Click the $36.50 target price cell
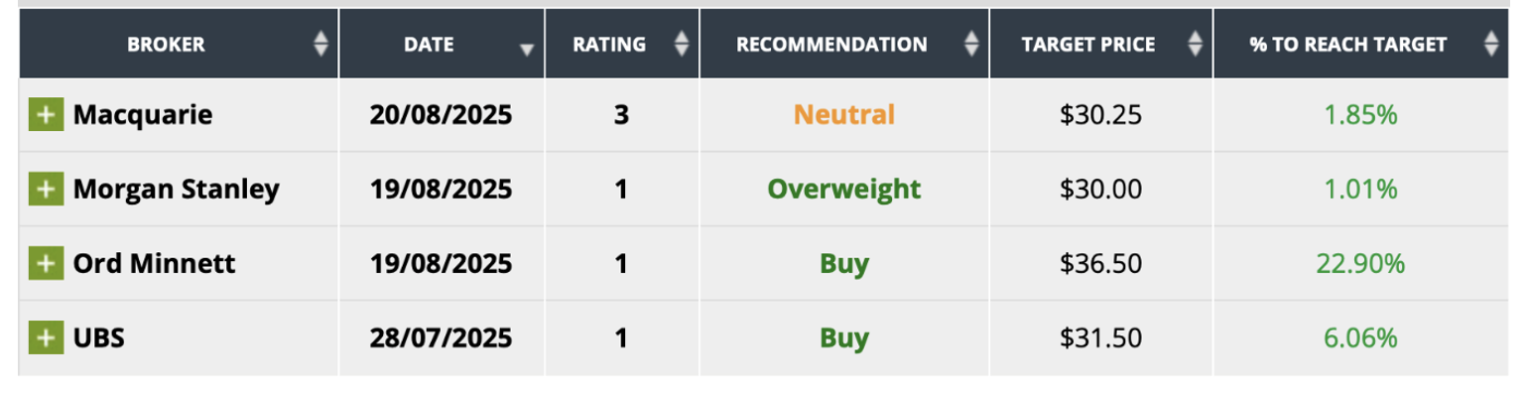This screenshot has width=1528, height=397. tap(1100, 264)
